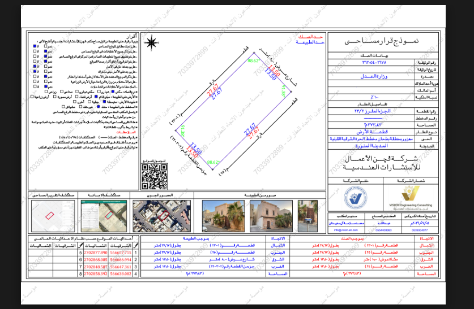The width and height of the screenshot is (474, 309).
Task: Click the QR code for site access
Action: click(155, 177)
